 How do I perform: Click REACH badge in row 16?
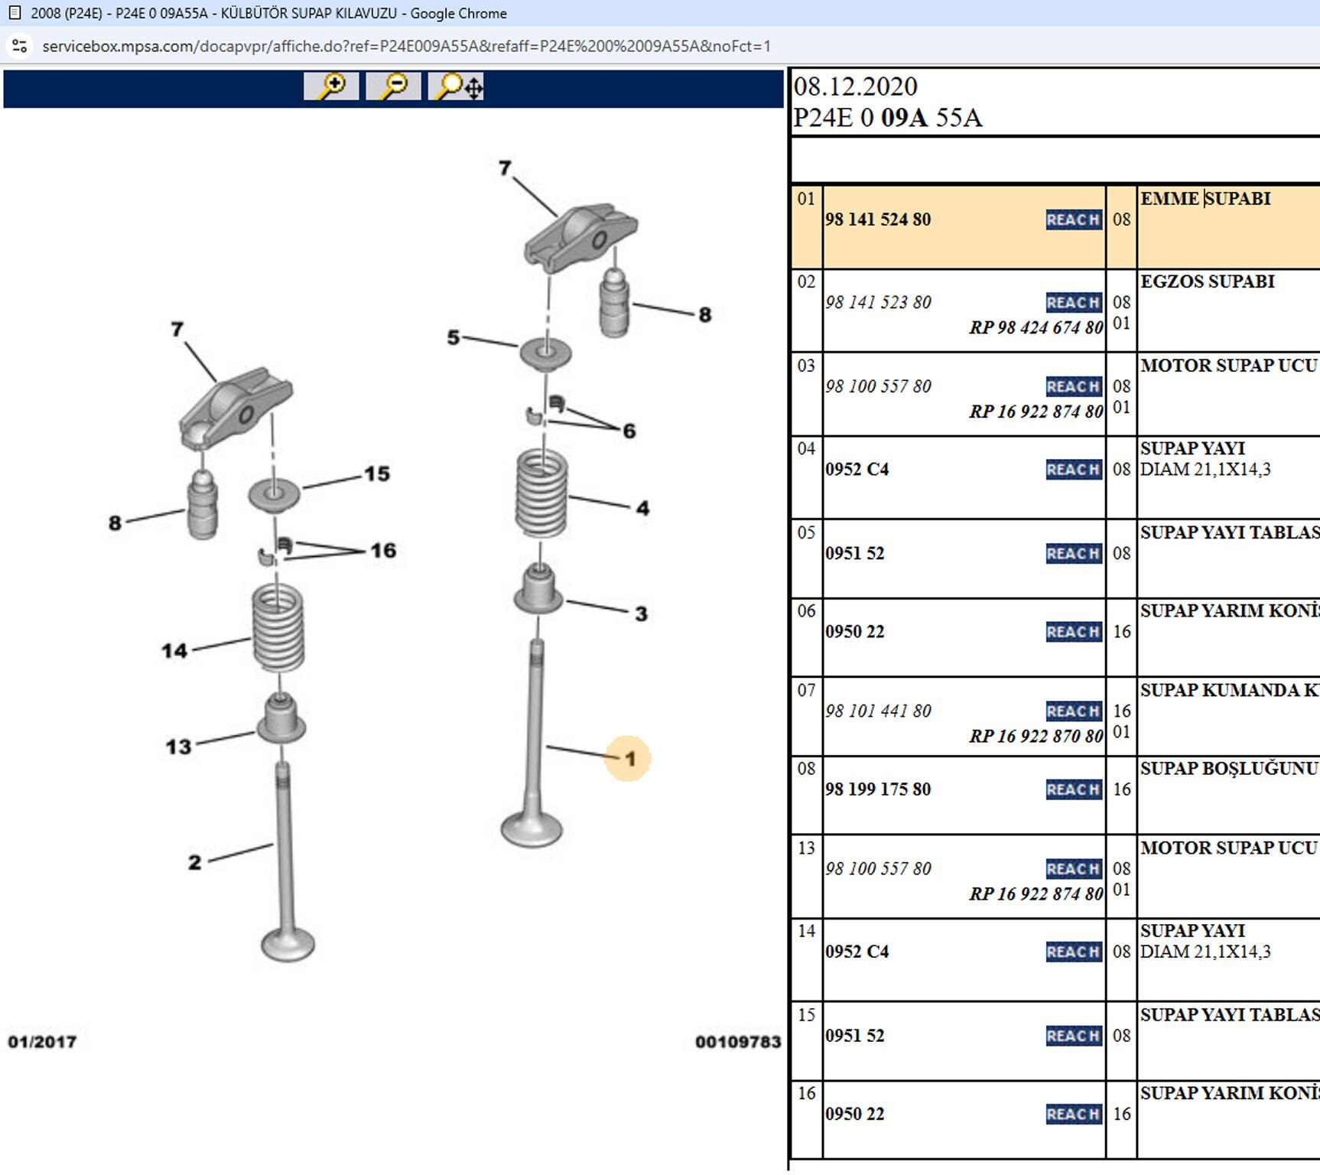[1073, 1114]
